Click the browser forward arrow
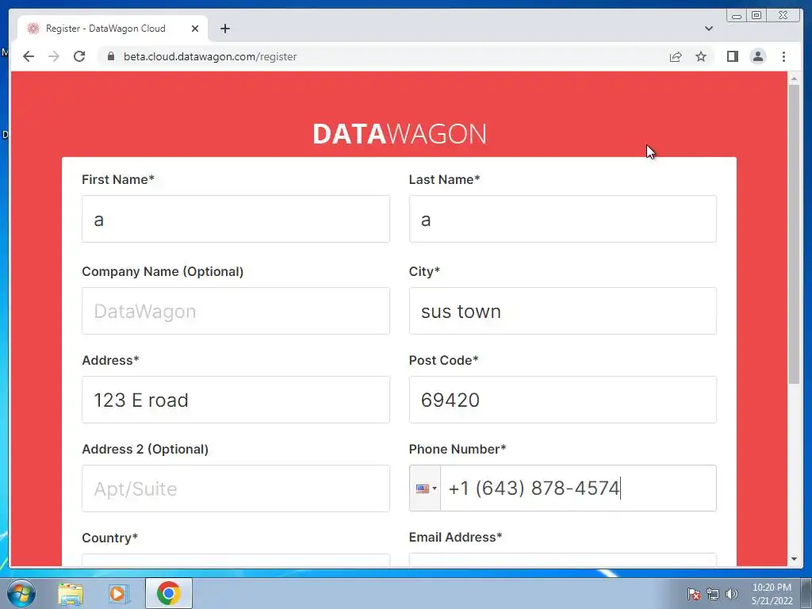The image size is (812, 609). point(54,56)
